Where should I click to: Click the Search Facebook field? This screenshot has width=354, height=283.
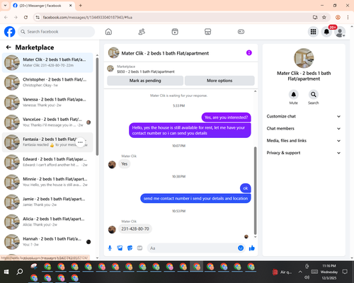tap(56, 32)
